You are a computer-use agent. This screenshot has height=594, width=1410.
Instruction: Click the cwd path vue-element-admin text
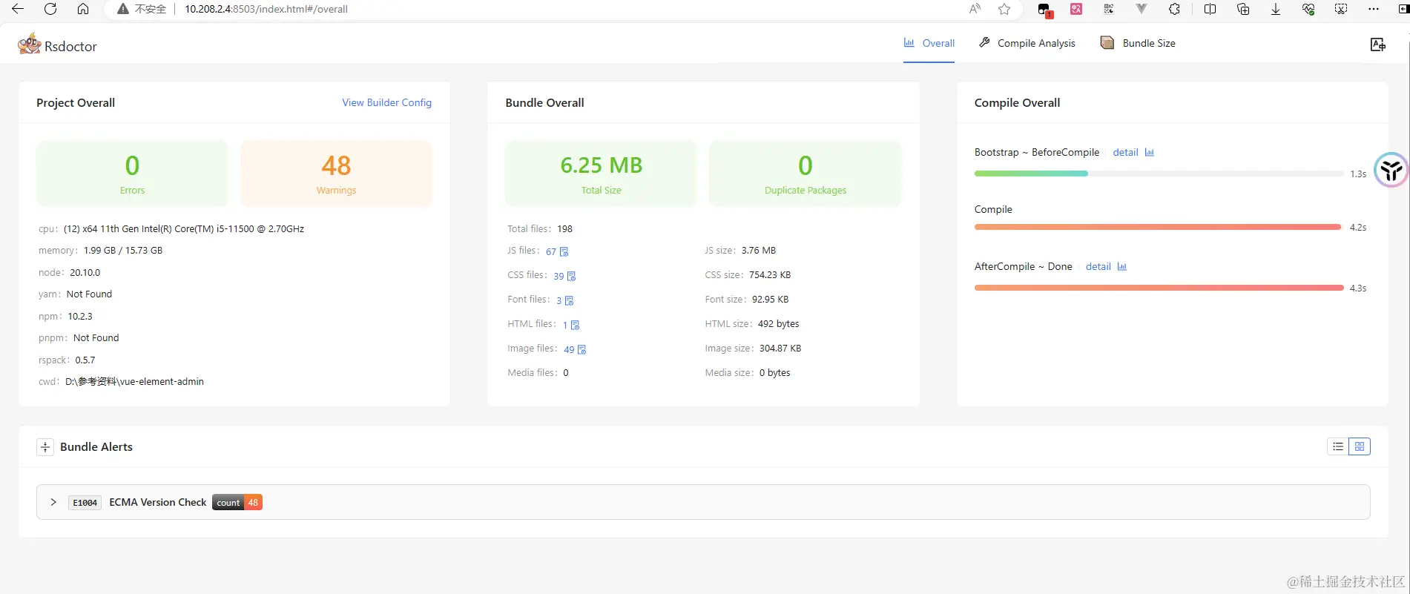(134, 381)
